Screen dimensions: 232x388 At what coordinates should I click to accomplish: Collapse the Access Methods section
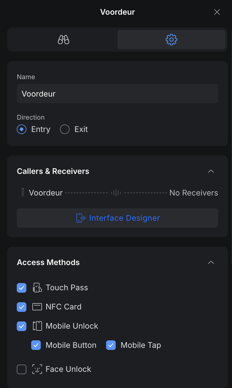tap(211, 262)
